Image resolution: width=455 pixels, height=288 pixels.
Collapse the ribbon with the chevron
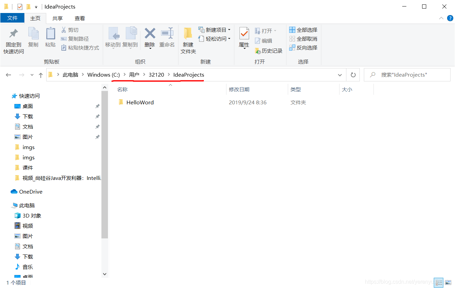[441, 18]
